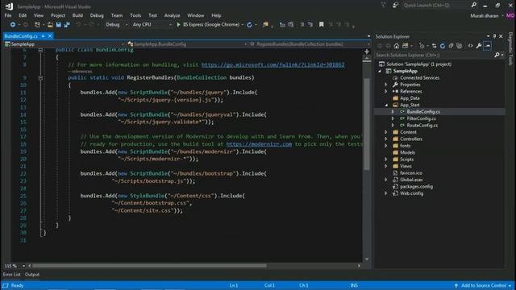Open the SampleApp.BundleConfig type dropdown

(x=187, y=44)
